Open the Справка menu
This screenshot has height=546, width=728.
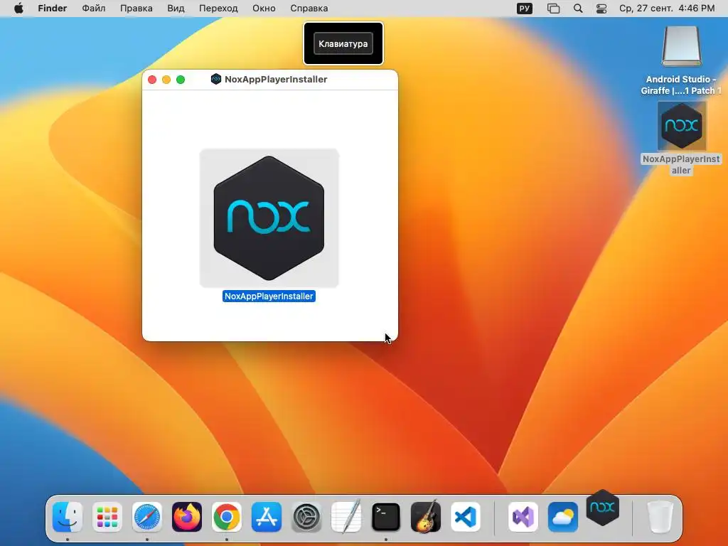309,9
